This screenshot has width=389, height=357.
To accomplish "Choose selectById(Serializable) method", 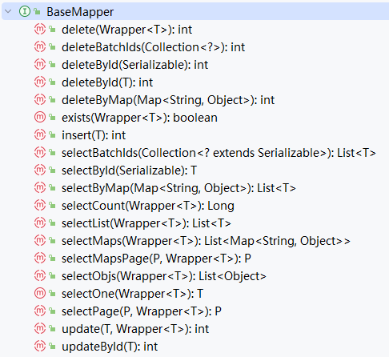I will pyautogui.click(x=130, y=170).
